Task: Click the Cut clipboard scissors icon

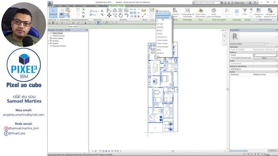Action: (x=83, y=10)
